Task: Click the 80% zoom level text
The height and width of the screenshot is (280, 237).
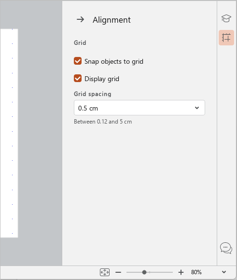Action: pos(196,272)
